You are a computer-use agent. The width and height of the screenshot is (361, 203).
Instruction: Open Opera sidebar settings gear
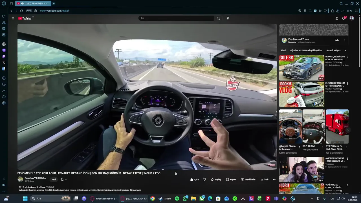click(4, 103)
